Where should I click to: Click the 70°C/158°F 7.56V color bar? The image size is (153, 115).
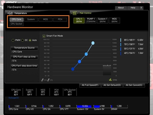click(x=121, y=44)
